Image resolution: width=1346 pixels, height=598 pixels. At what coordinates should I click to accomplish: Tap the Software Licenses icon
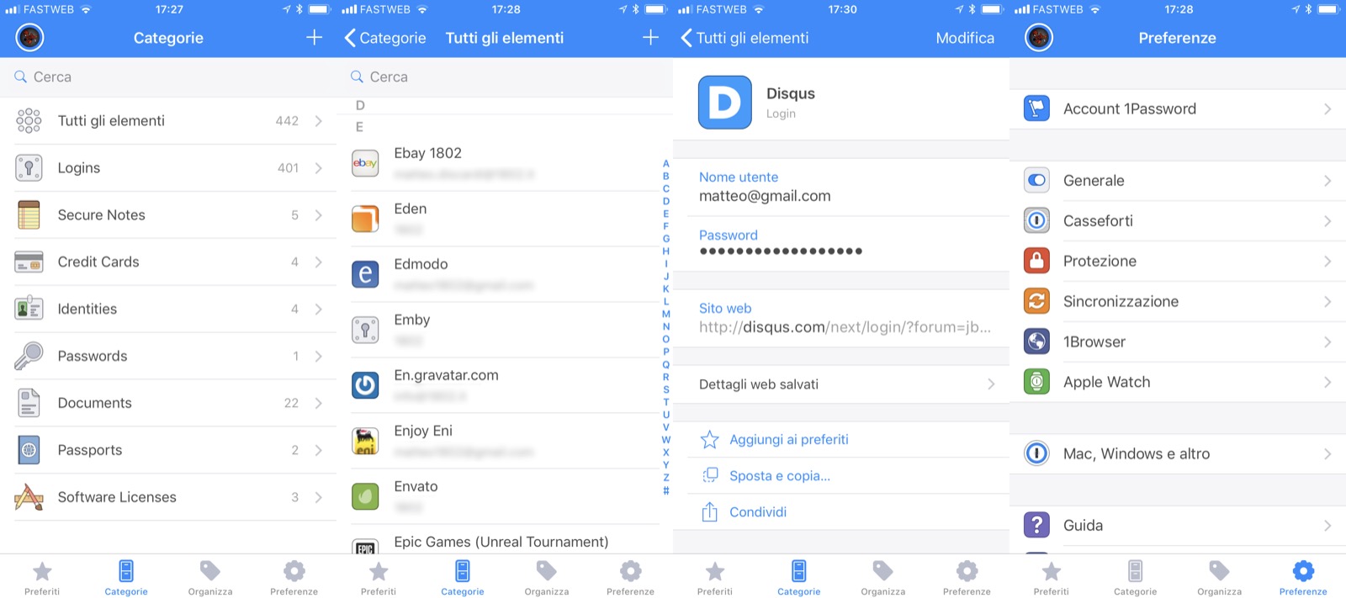click(x=29, y=497)
